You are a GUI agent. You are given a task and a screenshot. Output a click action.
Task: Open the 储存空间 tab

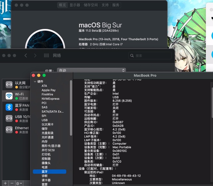[x=91, y=5]
